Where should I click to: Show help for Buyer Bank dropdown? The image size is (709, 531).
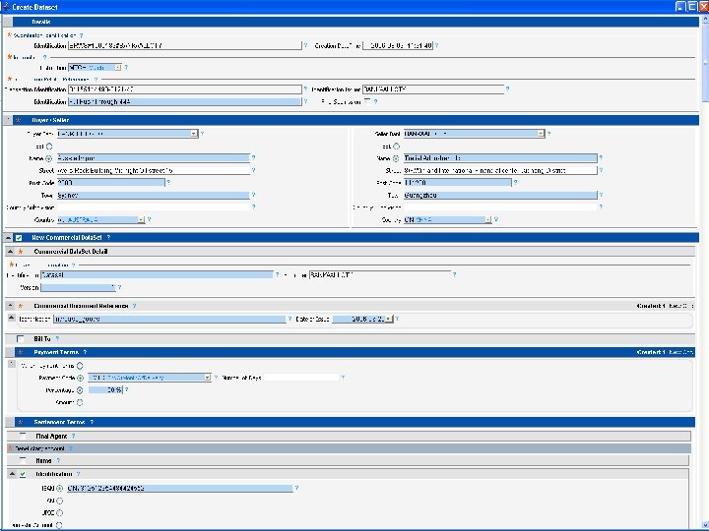tap(202, 134)
